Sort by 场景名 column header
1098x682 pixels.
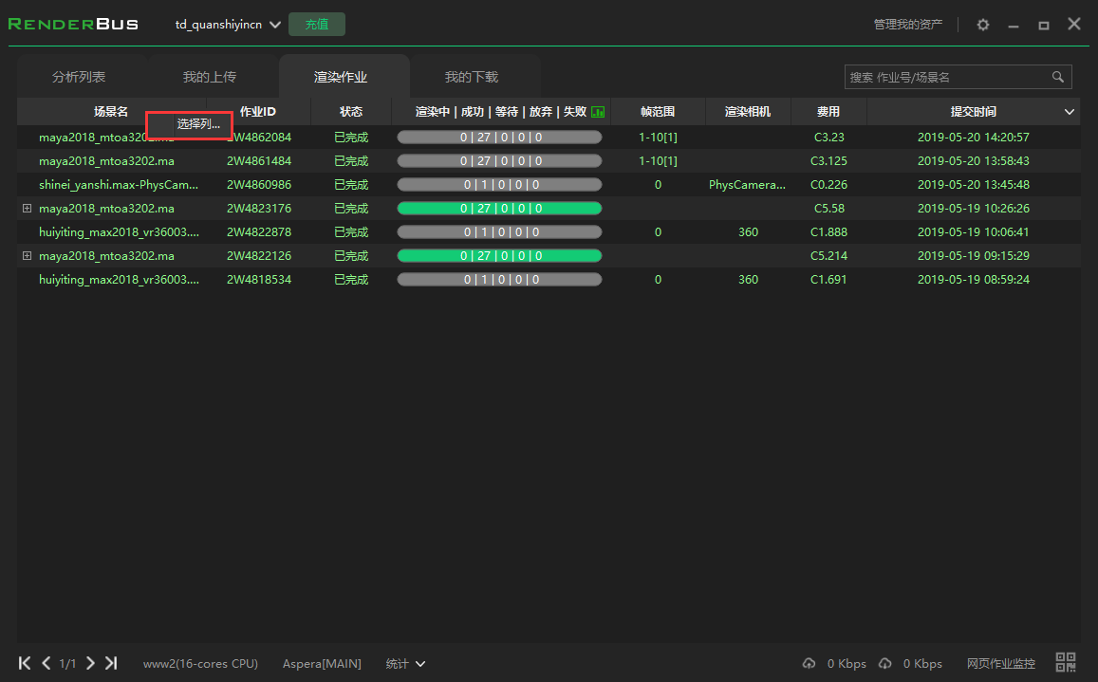coord(111,112)
